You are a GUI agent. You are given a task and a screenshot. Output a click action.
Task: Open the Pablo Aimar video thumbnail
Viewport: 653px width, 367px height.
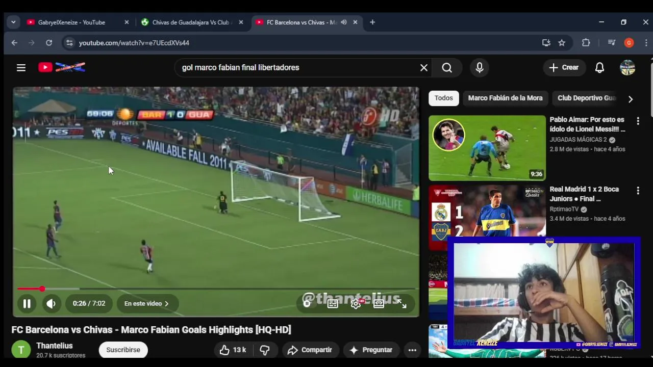487,148
